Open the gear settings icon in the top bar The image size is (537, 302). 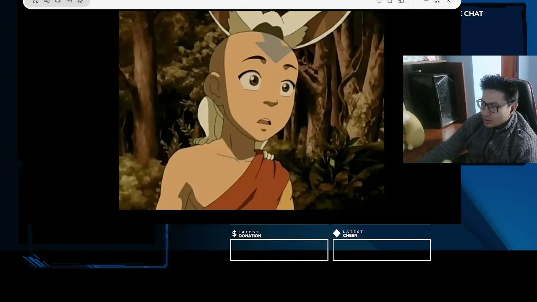pyautogui.click(x=80, y=1)
